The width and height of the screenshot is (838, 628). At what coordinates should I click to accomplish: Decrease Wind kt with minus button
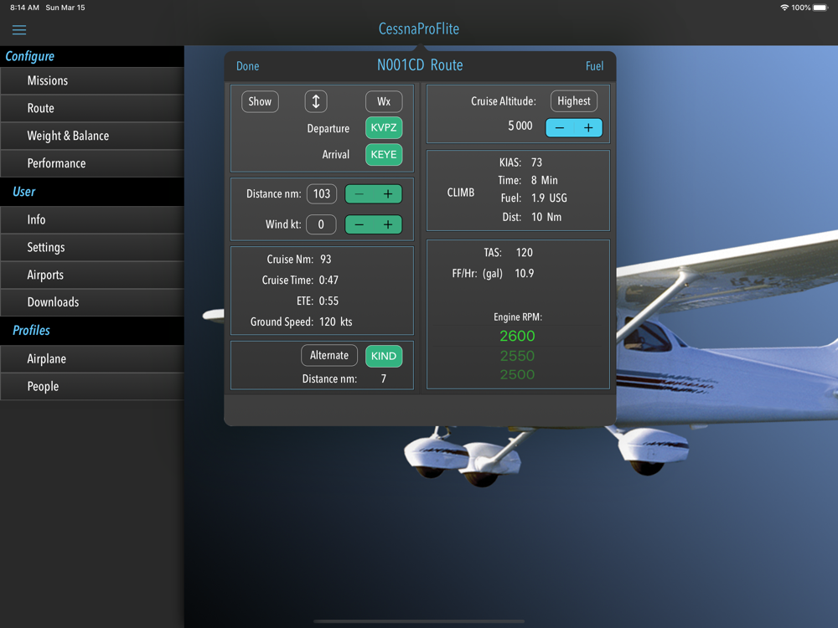pyautogui.click(x=360, y=224)
